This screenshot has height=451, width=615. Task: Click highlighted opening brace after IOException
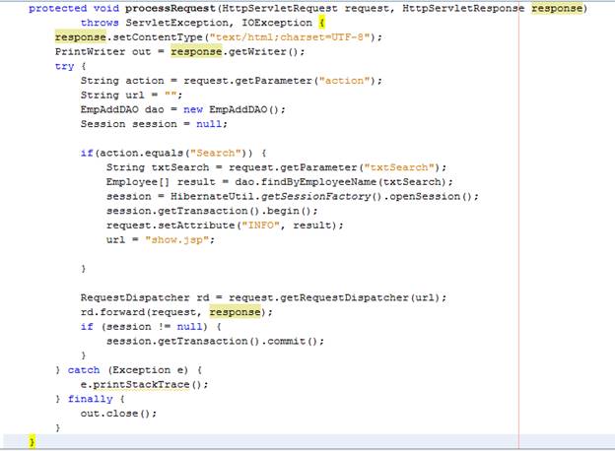tap(321, 23)
